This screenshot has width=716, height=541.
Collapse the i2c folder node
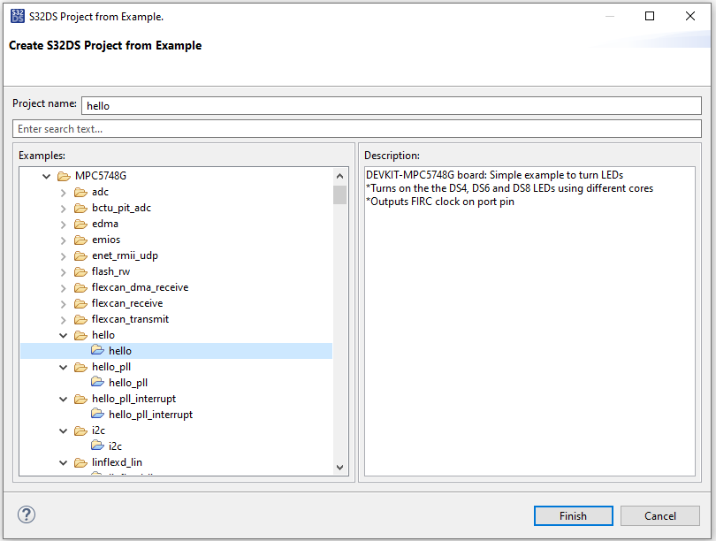[x=64, y=431]
